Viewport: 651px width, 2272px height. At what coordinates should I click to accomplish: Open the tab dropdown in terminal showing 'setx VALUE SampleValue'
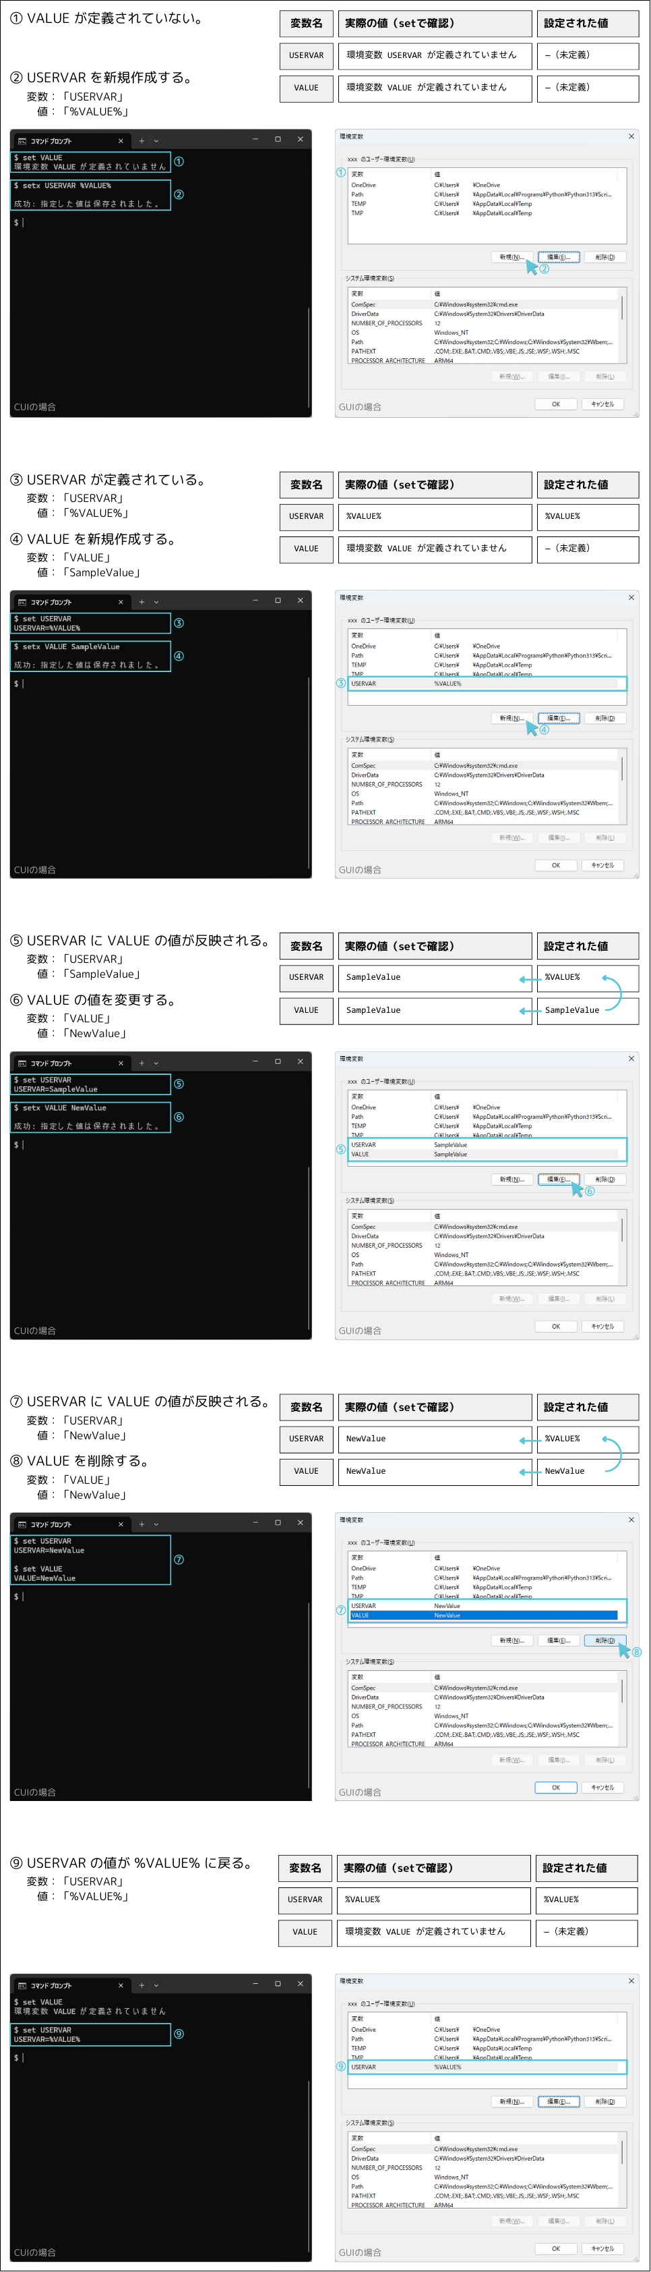tap(156, 601)
